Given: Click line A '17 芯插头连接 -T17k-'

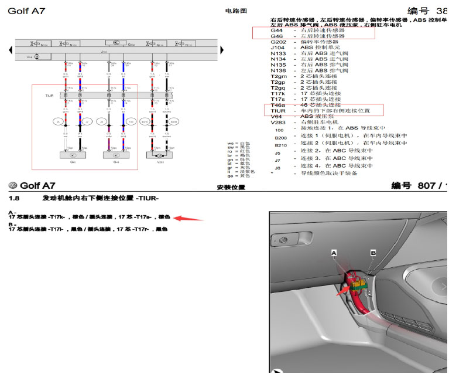Looking at the screenshot, I should (90, 217).
